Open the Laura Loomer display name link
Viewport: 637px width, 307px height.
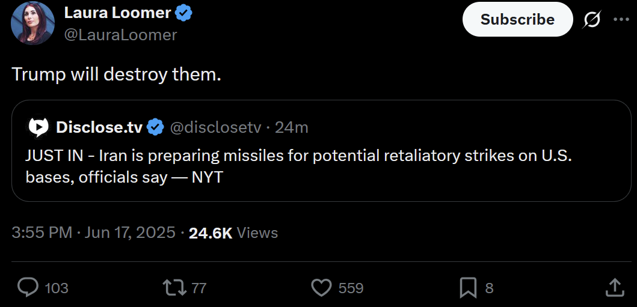point(117,13)
